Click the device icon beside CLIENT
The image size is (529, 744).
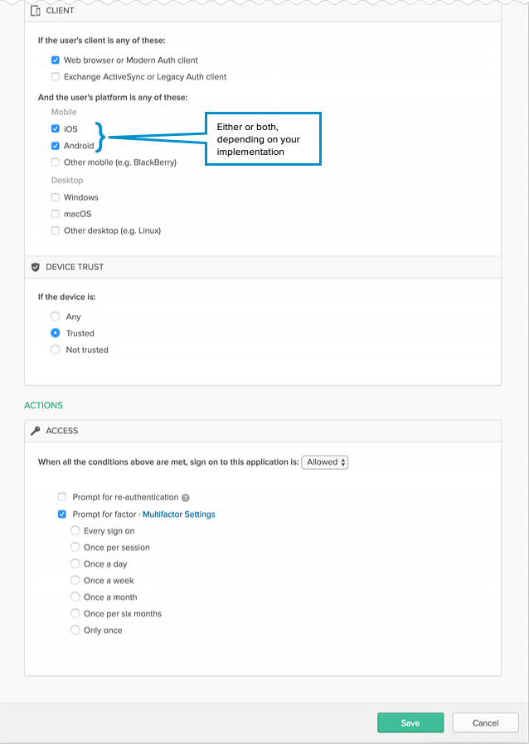point(35,12)
